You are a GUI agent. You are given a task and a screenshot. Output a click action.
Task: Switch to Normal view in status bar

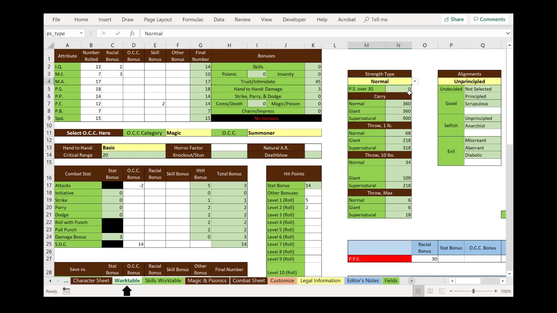tap(418, 291)
